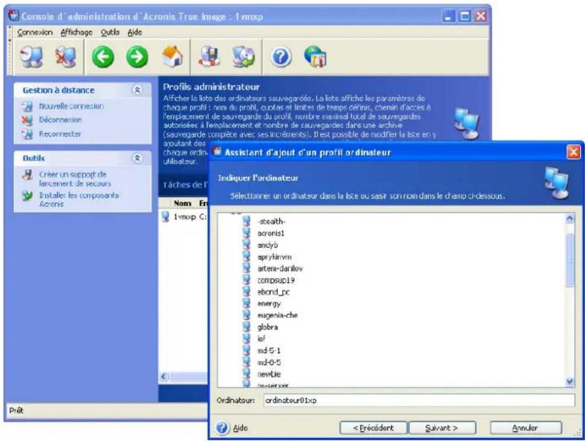Screen dimensions: 585x441
Task: Click the computer list scrollbar up arrow
Action: click(570, 219)
